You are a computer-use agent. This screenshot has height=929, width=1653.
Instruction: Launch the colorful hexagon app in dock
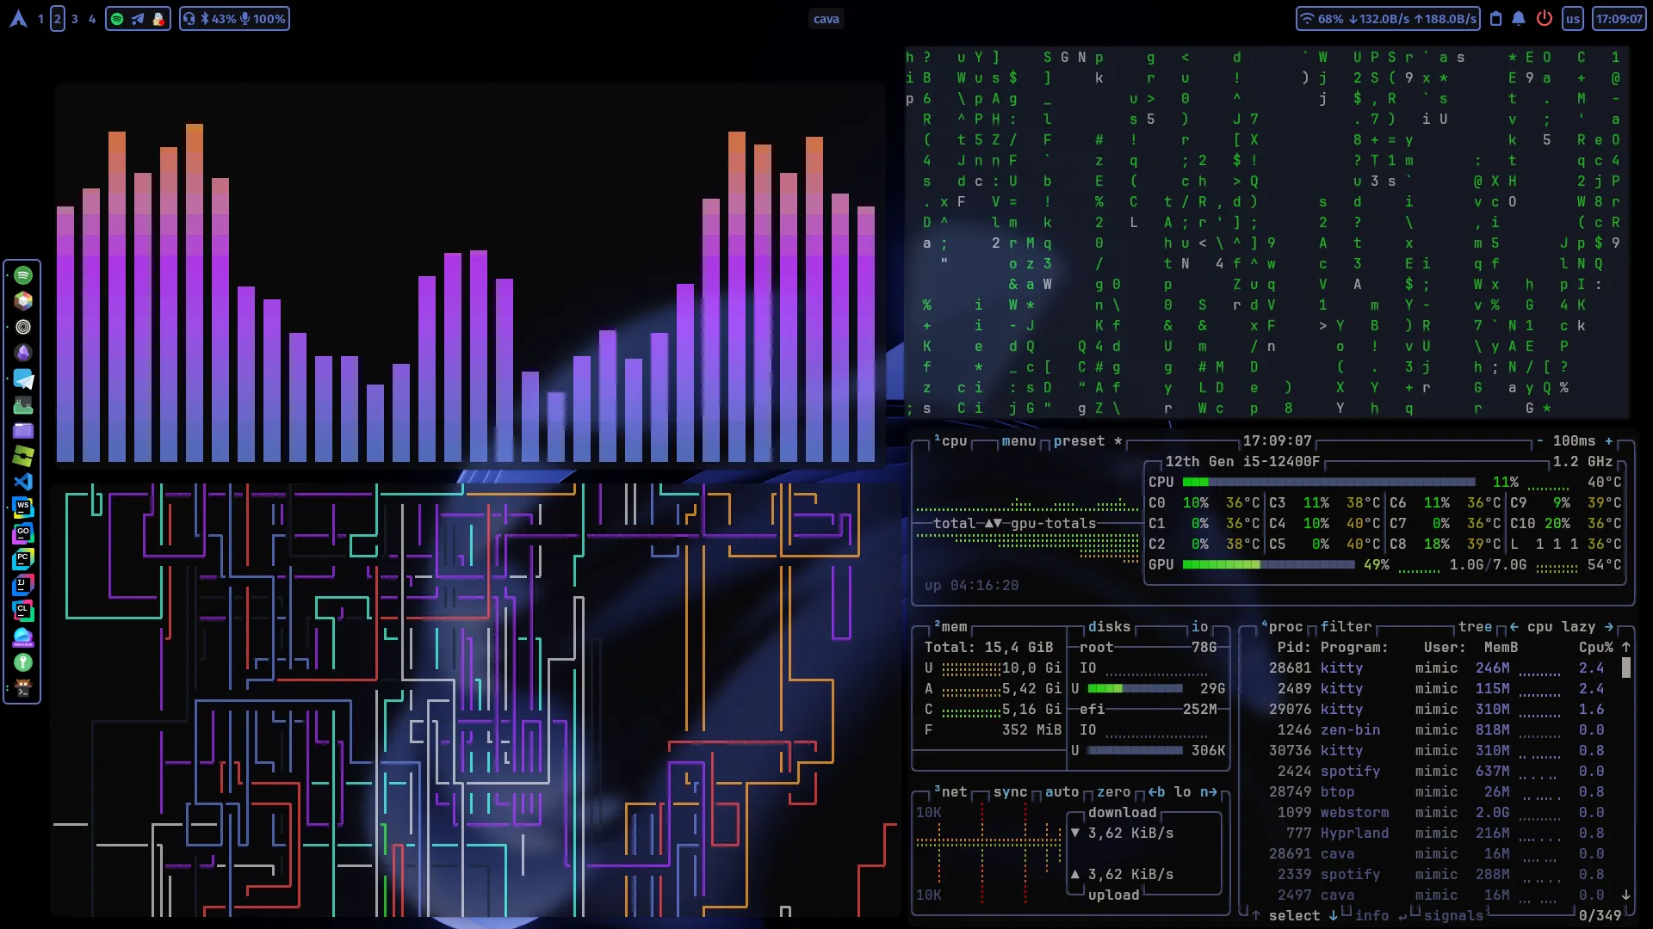click(x=23, y=301)
